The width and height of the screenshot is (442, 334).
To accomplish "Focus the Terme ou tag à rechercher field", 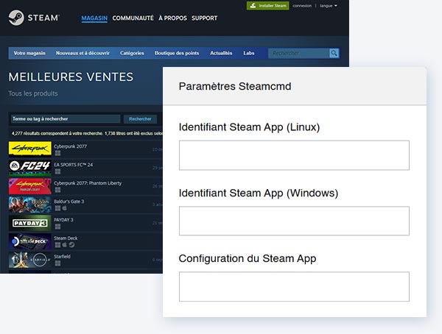I will 66,119.
